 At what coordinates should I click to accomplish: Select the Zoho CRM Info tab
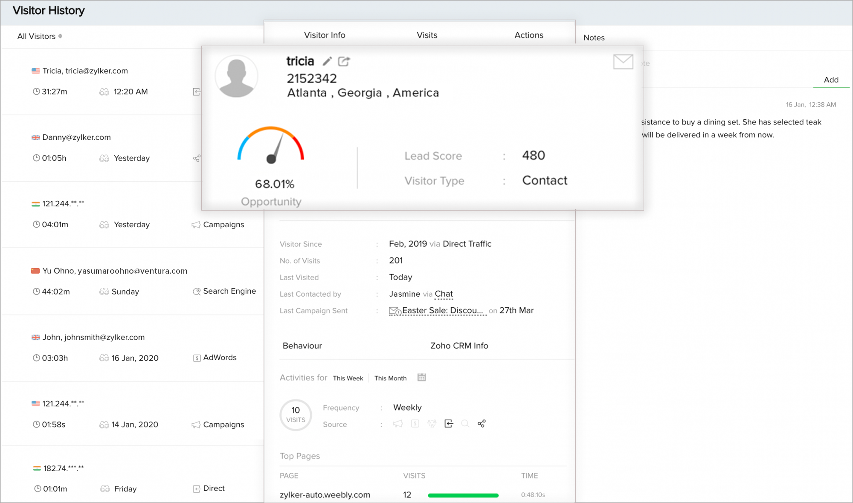pyautogui.click(x=459, y=346)
